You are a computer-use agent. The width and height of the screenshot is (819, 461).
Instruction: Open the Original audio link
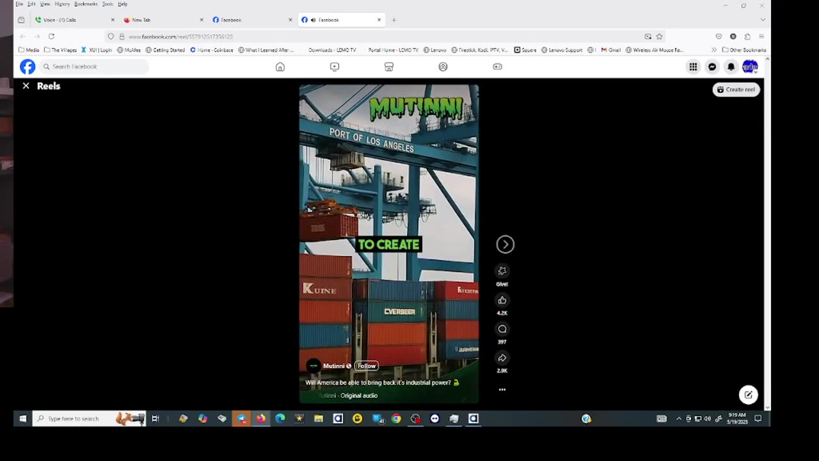click(358, 396)
